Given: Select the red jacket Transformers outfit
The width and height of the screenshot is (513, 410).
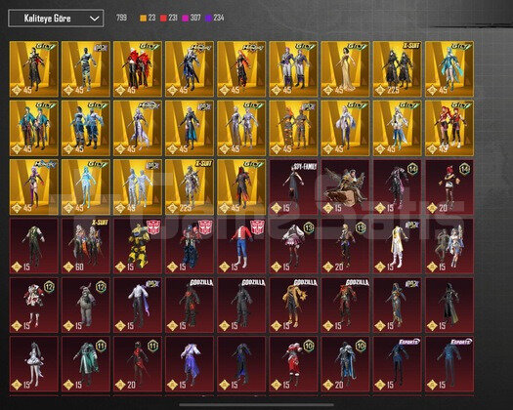Looking at the screenshot, I should pyautogui.click(x=241, y=246).
